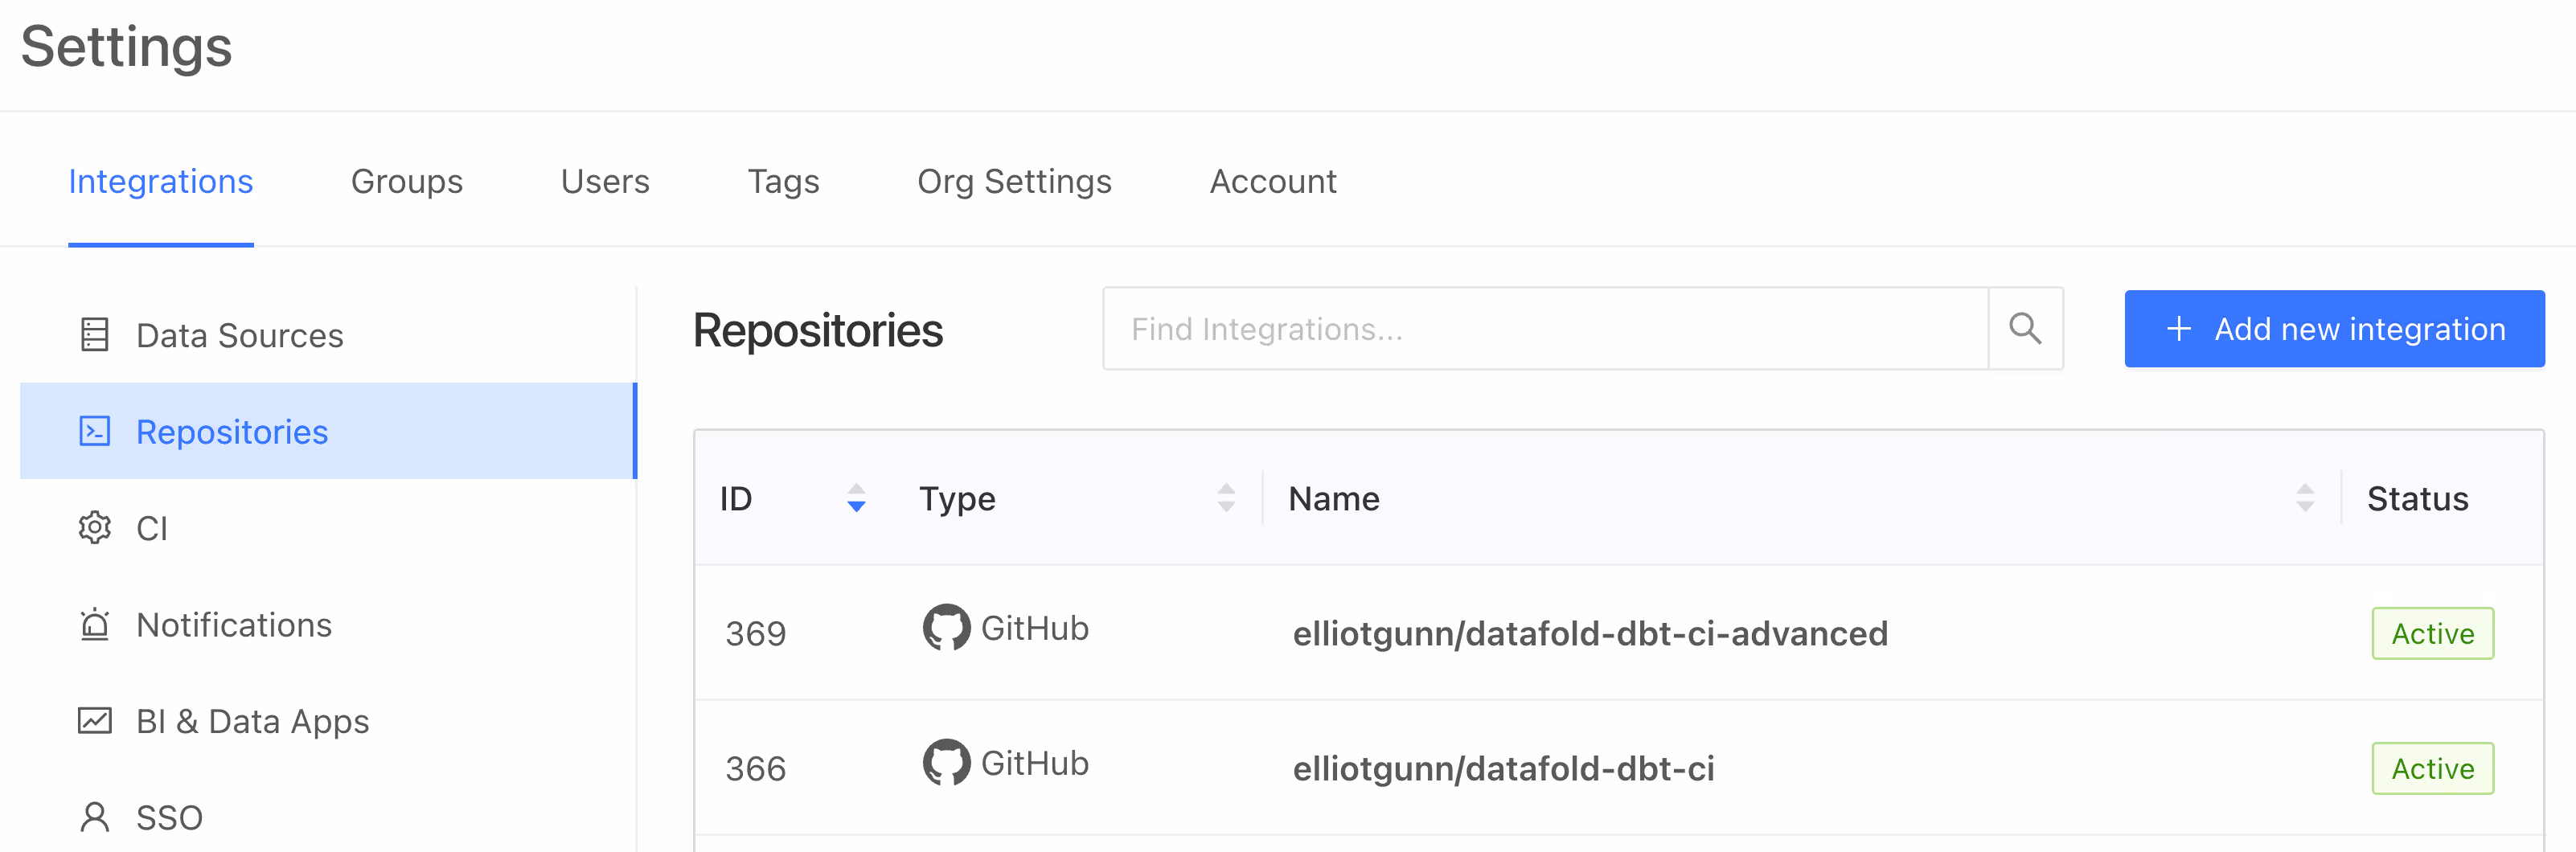Click the BI & Data Apps chart icon
The width and height of the screenshot is (2576, 852).
(x=95, y=720)
